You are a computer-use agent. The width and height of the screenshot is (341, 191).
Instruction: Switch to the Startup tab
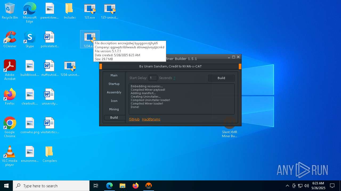pos(114,84)
